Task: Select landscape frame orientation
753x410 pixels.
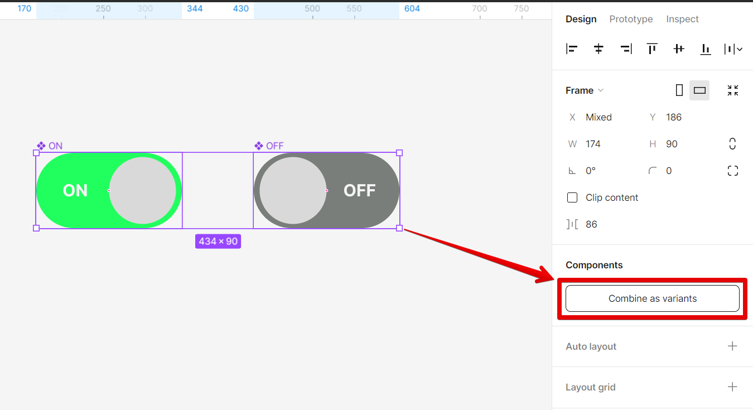Action: (x=699, y=90)
